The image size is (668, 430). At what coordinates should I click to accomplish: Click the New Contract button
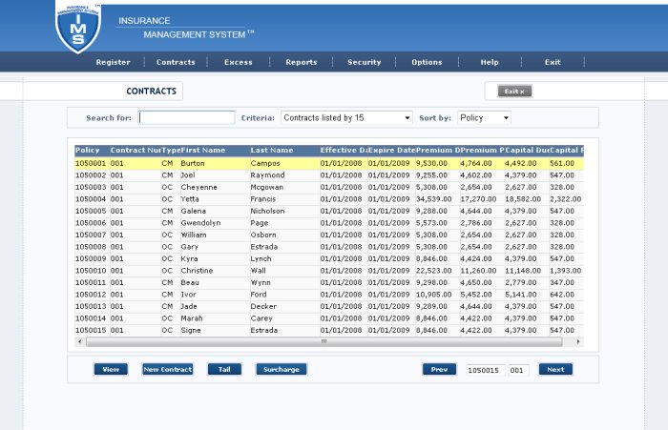(167, 369)
